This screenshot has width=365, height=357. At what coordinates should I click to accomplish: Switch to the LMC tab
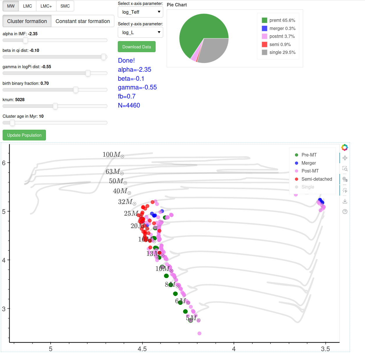click(28, 6)
